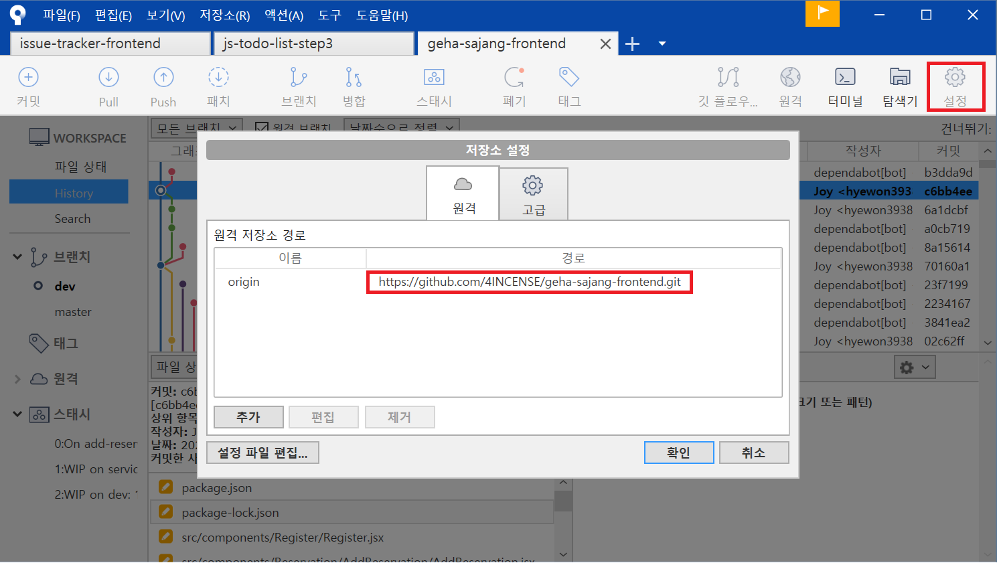This screenshot has height=563, width=997.
Task: Click the Sourcetree logo in title bar
Action: pyautogui.click(x=17, y=14)
